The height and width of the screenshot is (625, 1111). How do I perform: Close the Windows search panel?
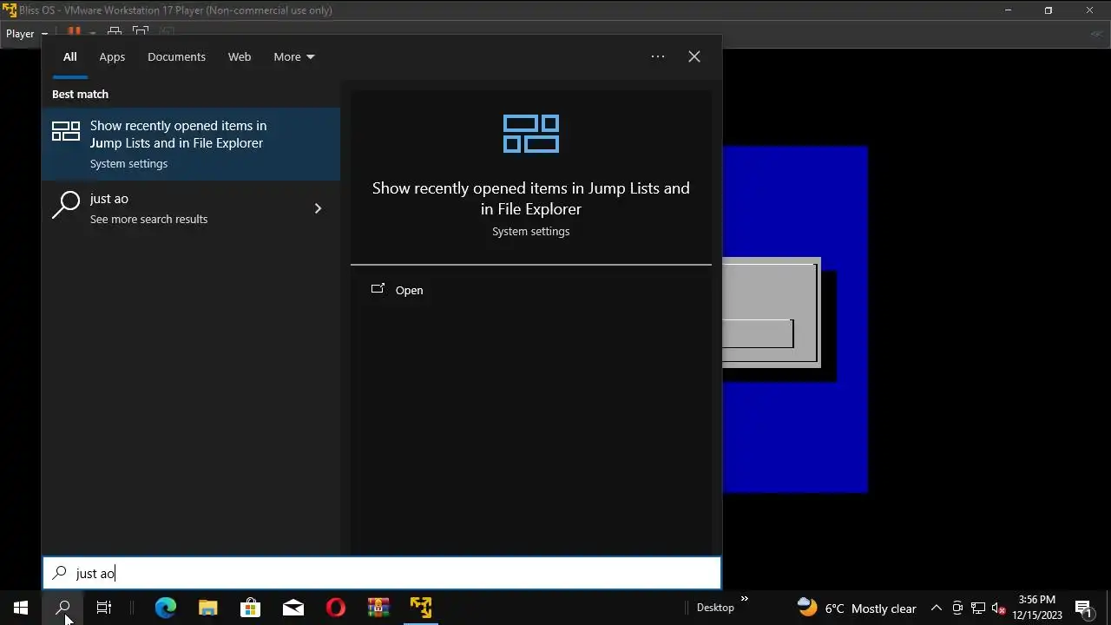click(x=694, y=56)
